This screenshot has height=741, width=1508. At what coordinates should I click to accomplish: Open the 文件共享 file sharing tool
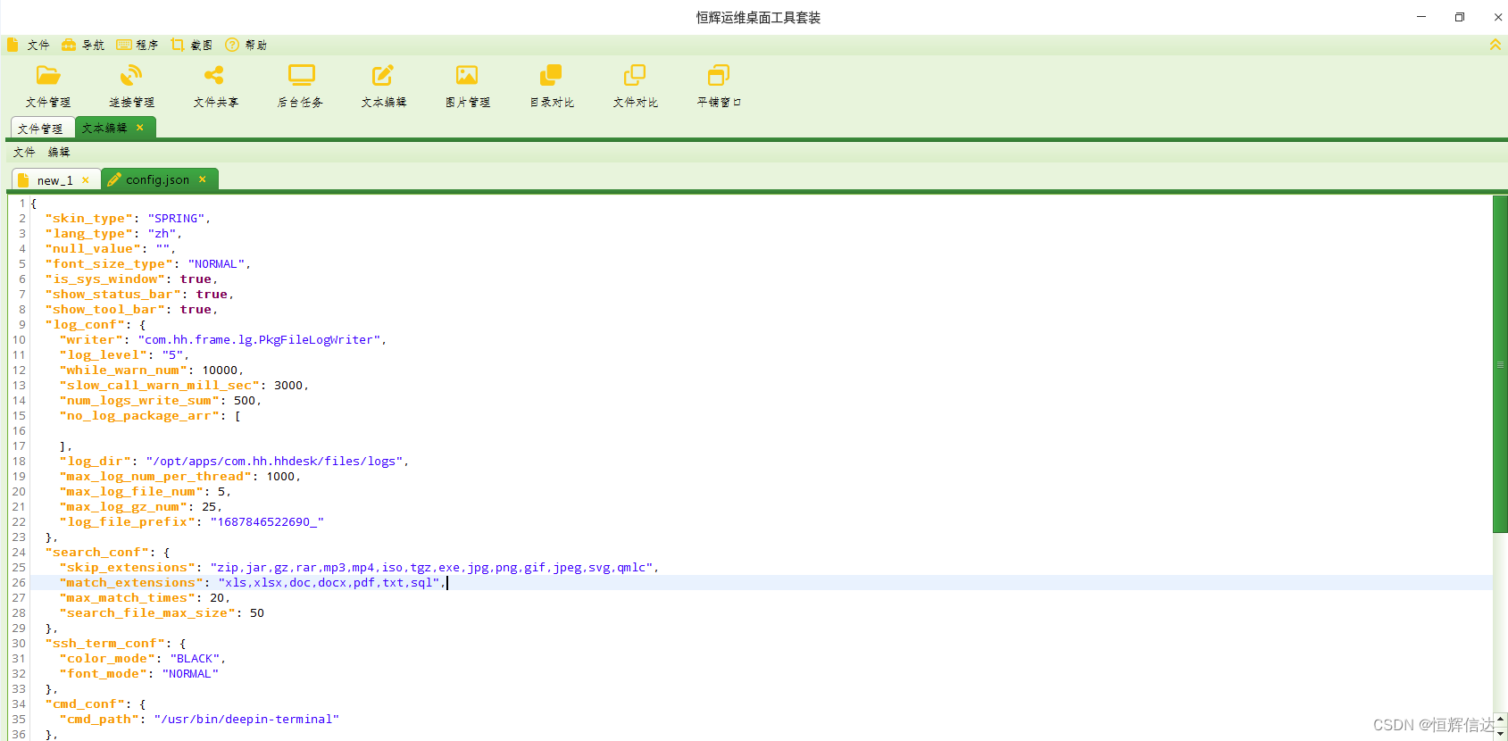(216, 87)
